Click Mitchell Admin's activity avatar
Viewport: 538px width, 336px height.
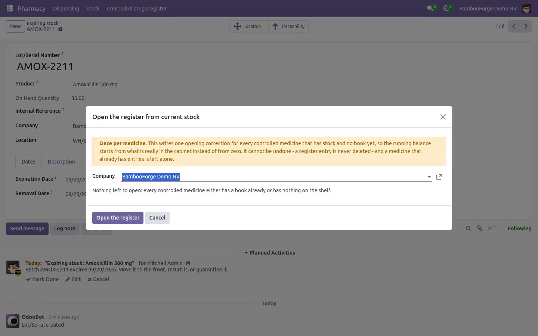click(13, 267)
